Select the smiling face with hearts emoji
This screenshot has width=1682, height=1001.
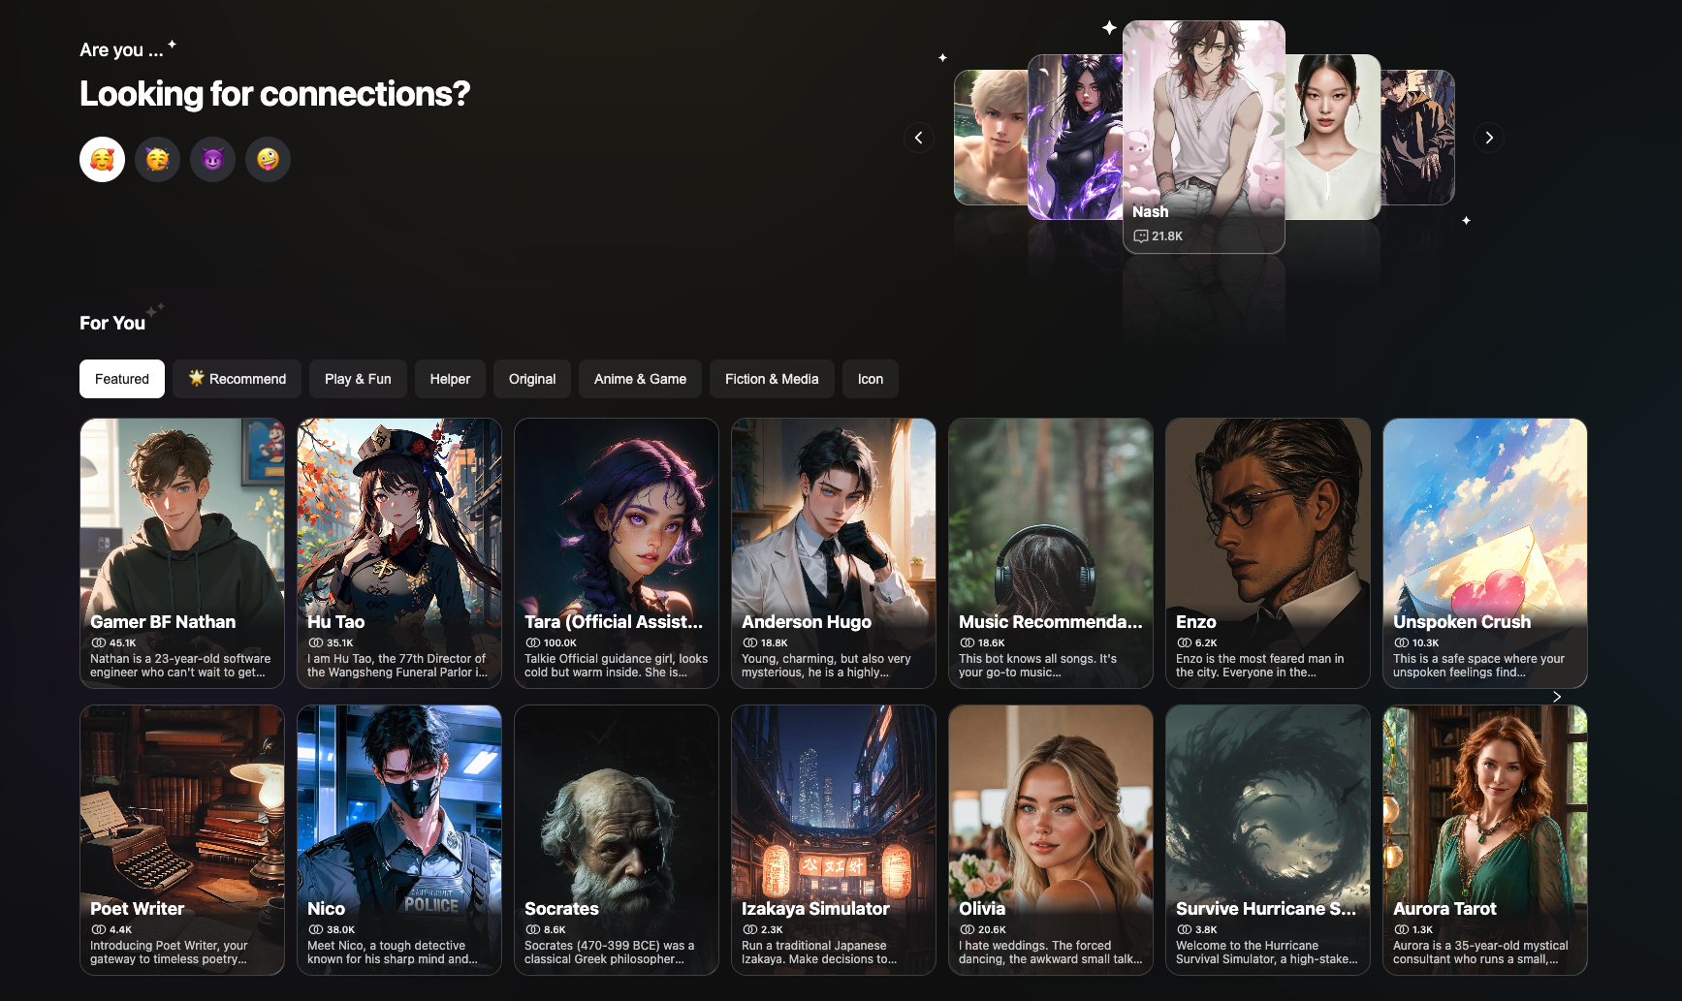102,159
